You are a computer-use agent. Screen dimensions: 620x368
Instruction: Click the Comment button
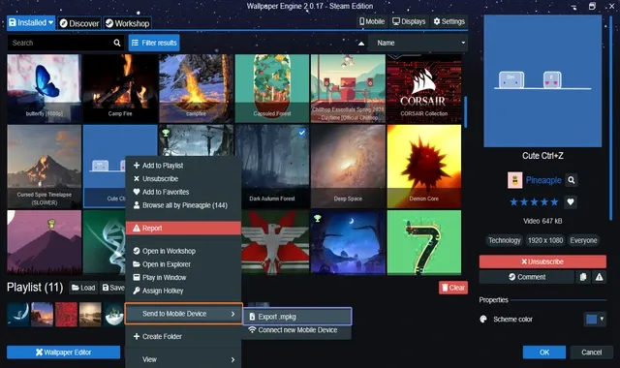pyautogui.click(x=527, y=277)
